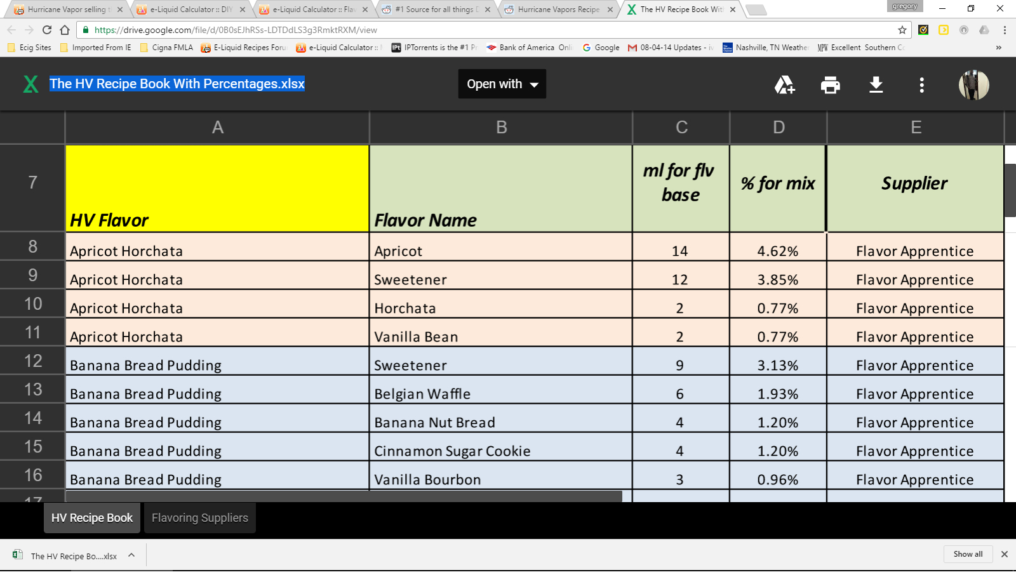This screenshot has height=584, width=1016.
Task: Click the green Excel file icon
Action: coord(30,84)
